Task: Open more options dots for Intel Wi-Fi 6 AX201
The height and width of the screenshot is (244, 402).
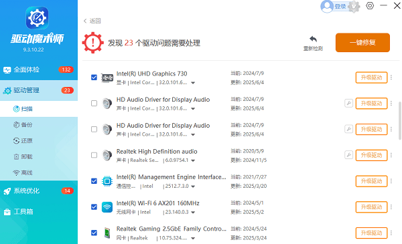Action: coord(391,207)
